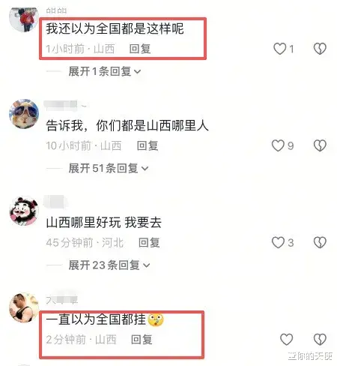This screenshot has height=366, width=337.
Task: Tap broken heart on '一直以为全国都挂' comment
Action: coord(320,339)
